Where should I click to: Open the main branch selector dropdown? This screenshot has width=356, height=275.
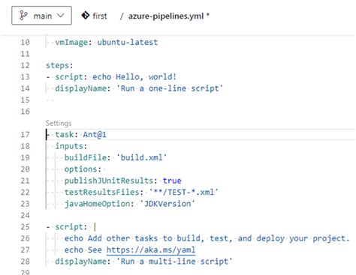[41, 16]
